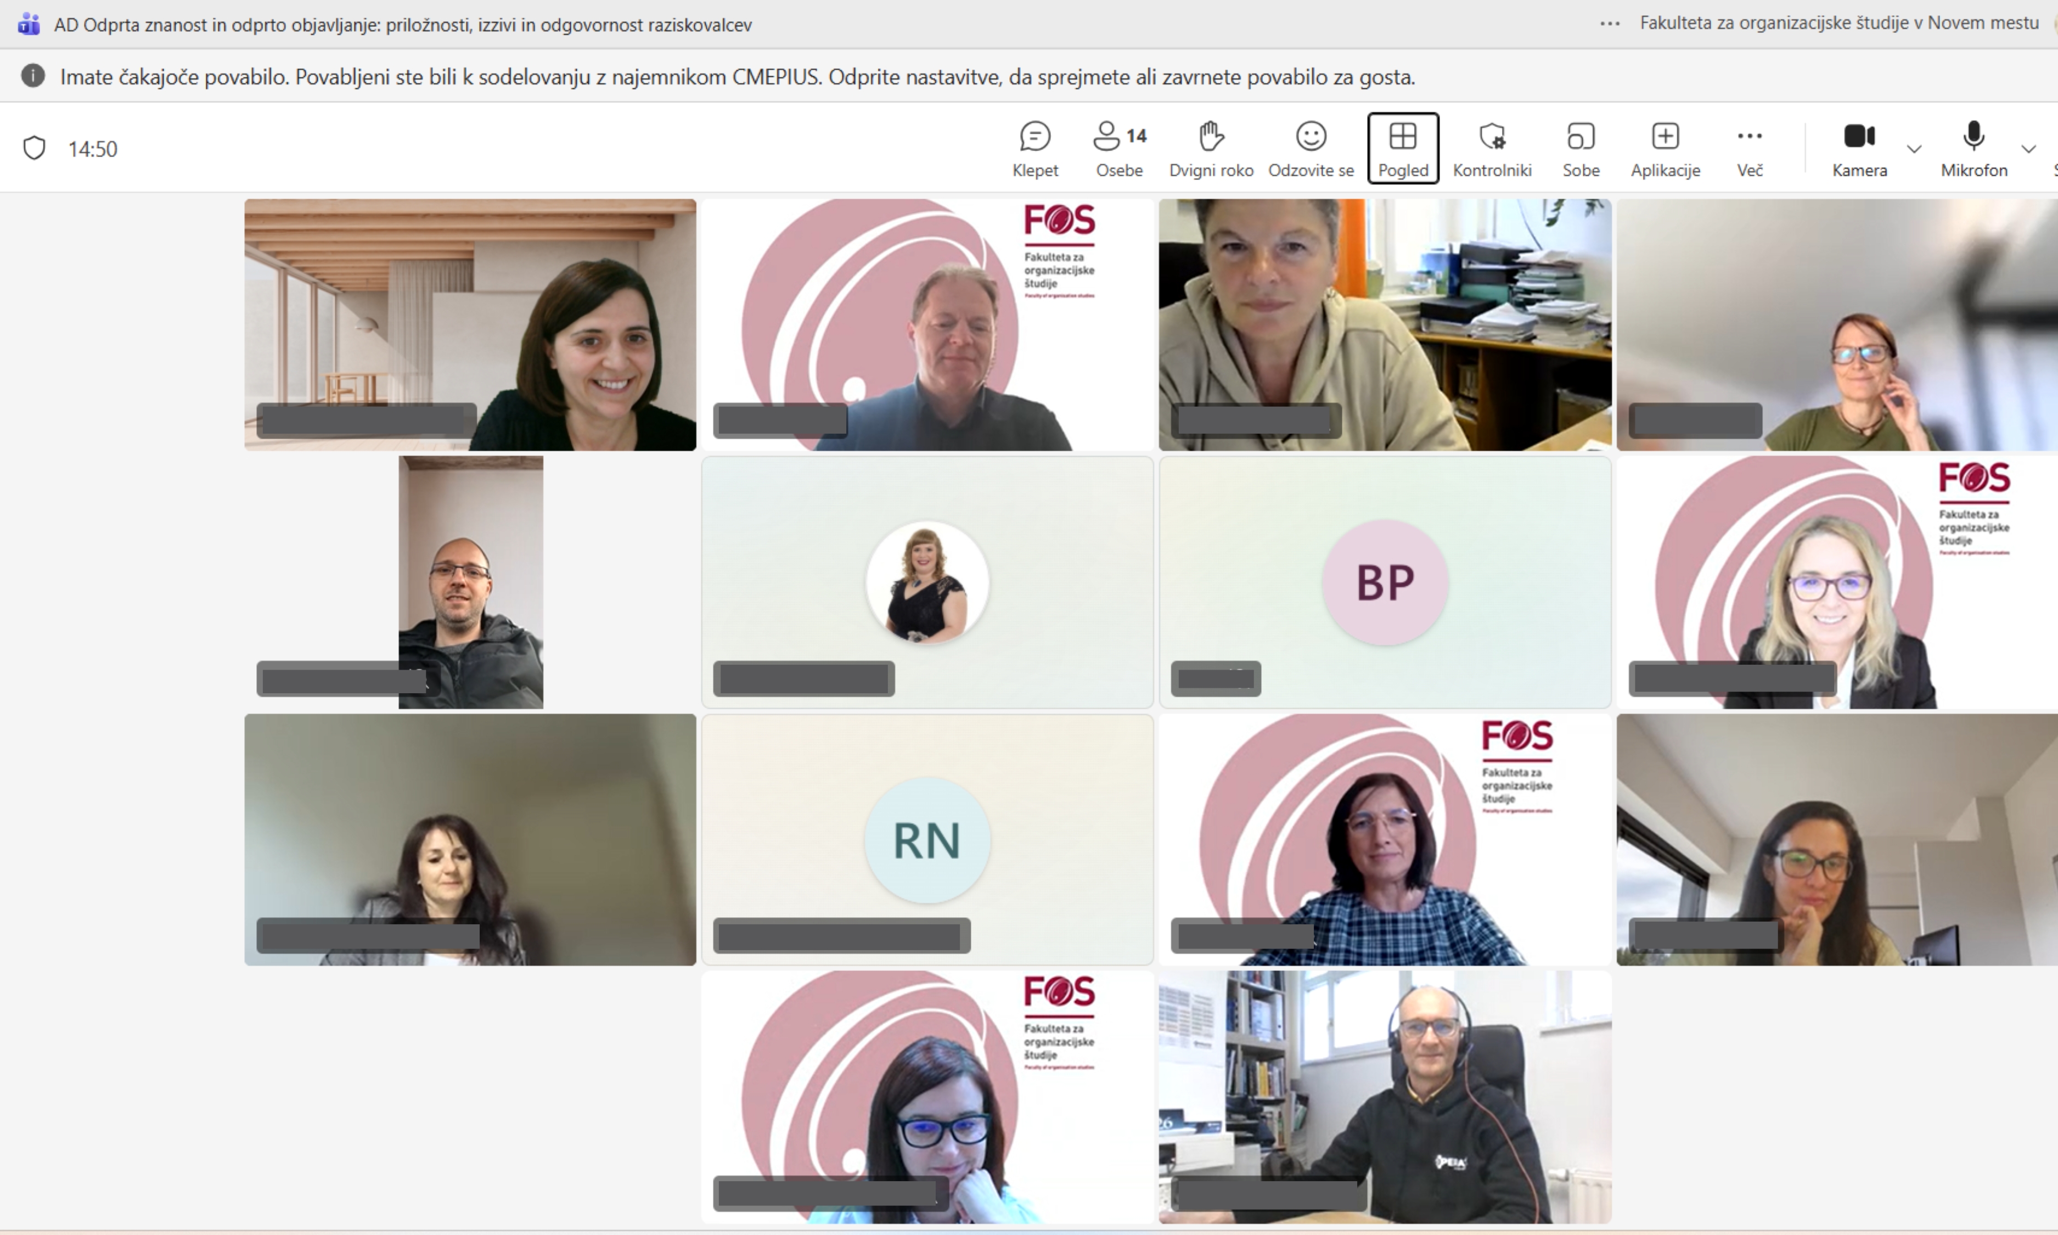Open Sobe breakout rooms
The image size is (2058, 1235).
click(x=1581, y=148)
